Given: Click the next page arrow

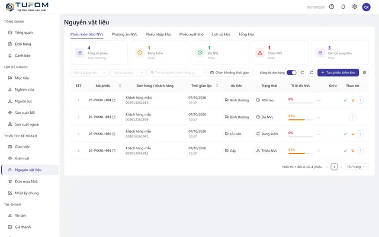Looking at the screenshot, I should pos(341,167).
